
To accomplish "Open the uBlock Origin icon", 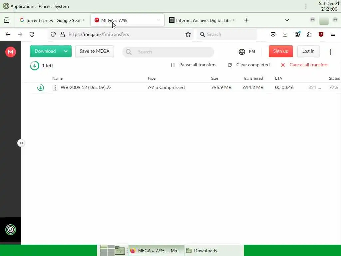I will point(321,34).
